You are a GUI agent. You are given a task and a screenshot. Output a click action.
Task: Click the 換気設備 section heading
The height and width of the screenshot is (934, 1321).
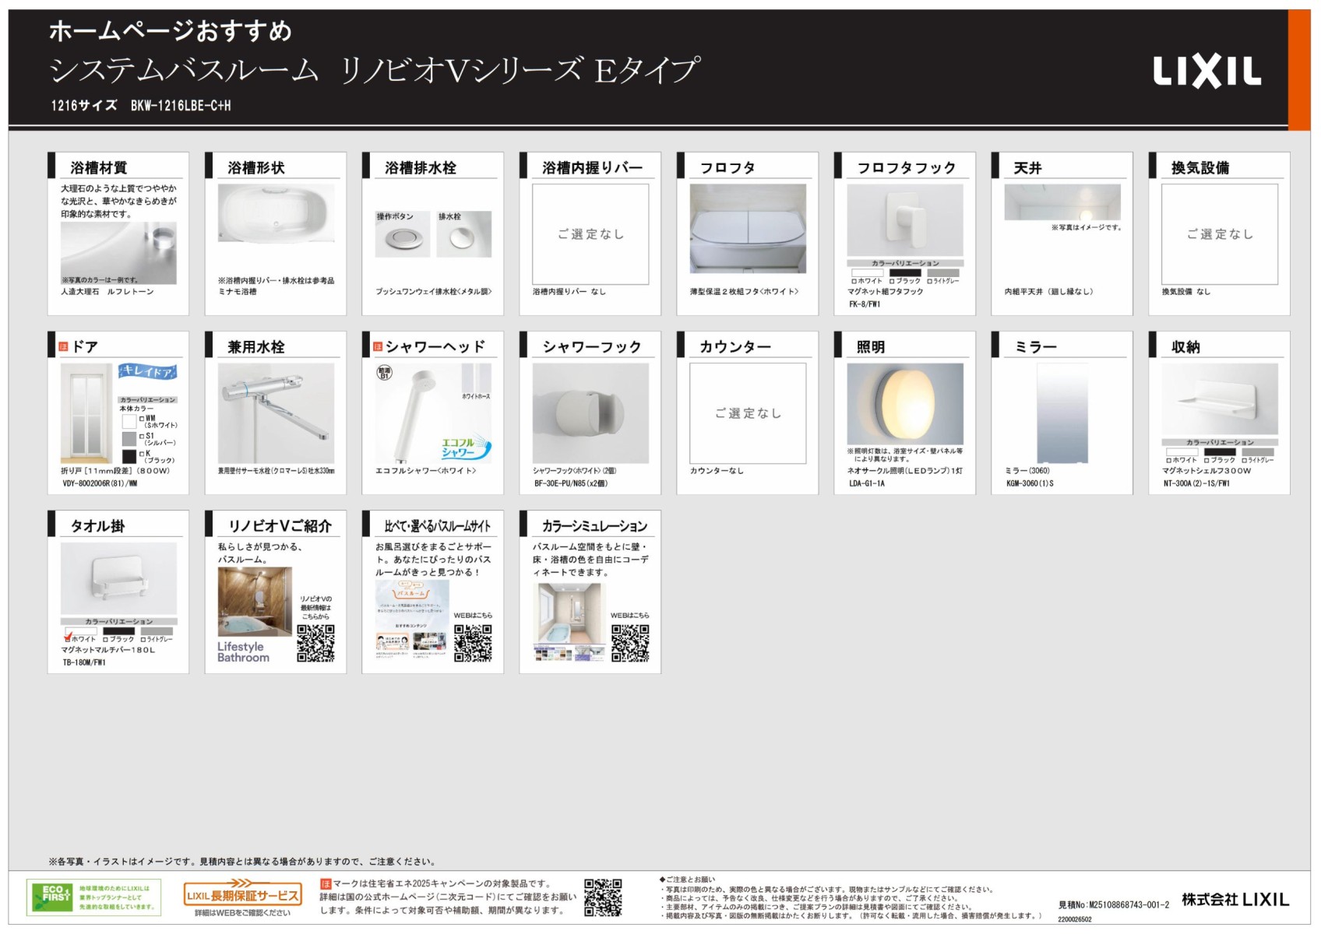tap(1199, 168)
